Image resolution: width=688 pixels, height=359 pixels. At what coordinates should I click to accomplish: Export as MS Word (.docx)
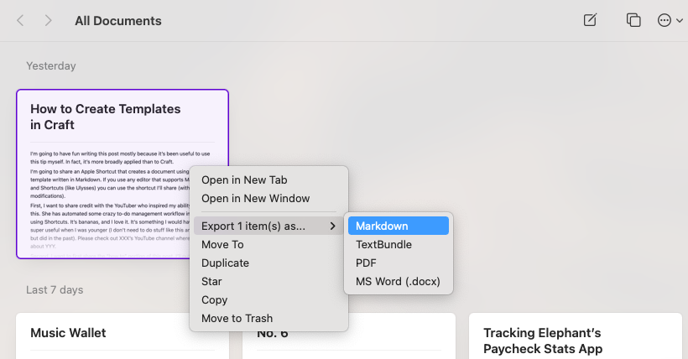click(x=399, y=281)
